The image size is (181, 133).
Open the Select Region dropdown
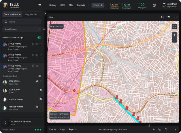pos(22,29)
